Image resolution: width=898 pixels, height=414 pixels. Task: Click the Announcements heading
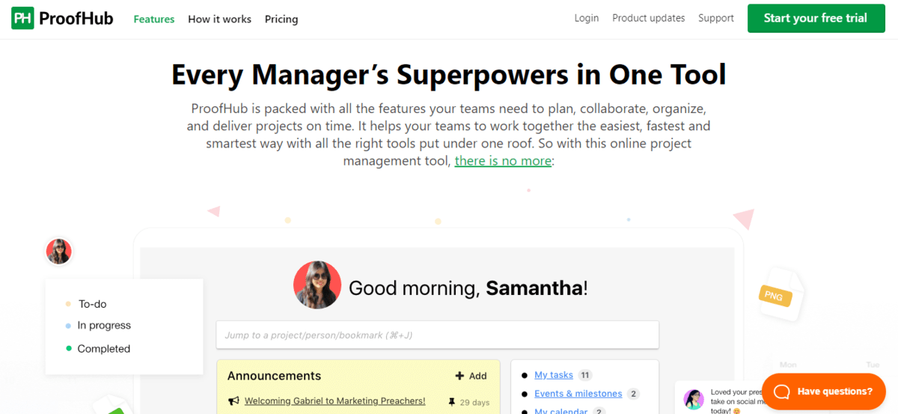click(x=274, y=376)
